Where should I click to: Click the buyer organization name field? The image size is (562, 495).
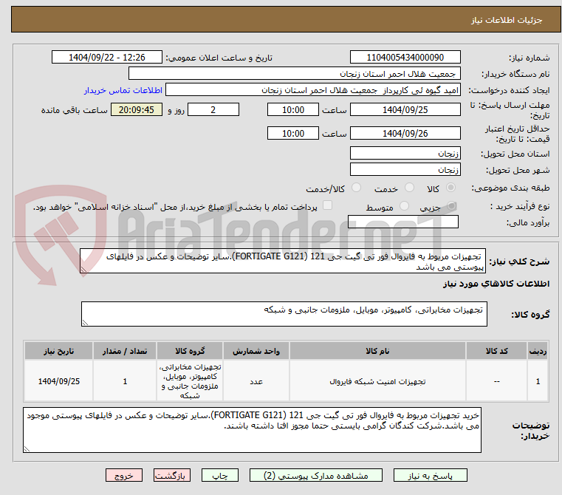294,74
